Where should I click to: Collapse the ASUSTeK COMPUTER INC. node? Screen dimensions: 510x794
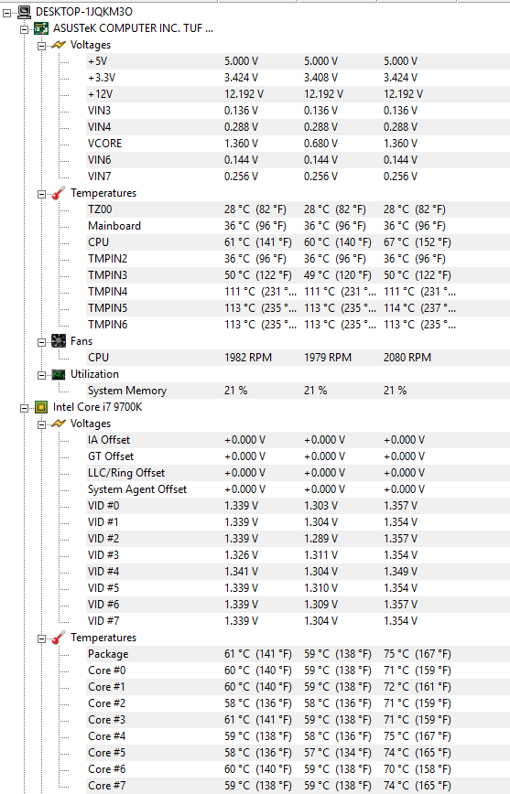25,29
